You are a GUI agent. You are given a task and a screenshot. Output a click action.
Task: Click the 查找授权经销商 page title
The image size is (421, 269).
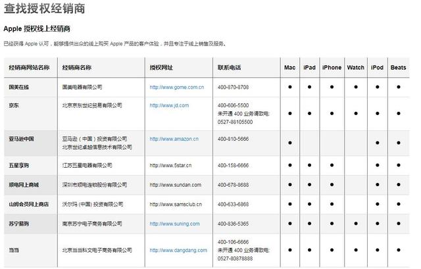coord(44,8)
